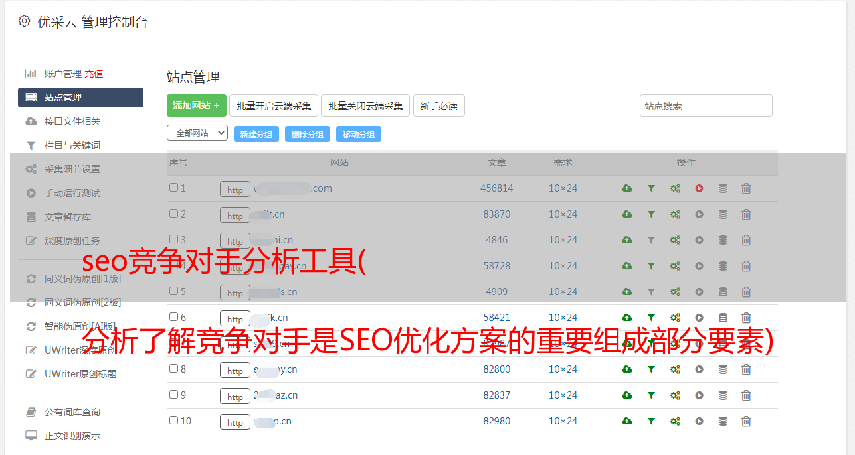
Task: Open UWriter原创标题 in the sidebar
Action: click(x=80, y=374)
